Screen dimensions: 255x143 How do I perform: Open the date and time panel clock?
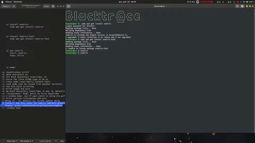[127, 2]
